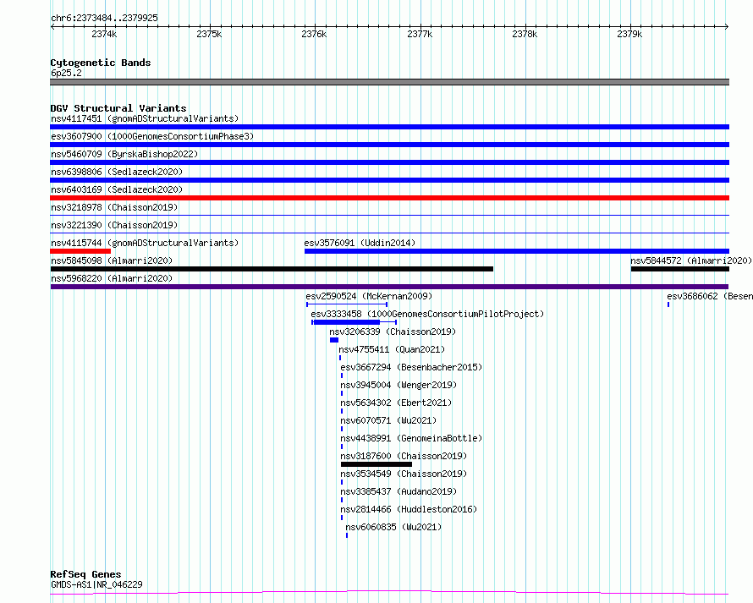Click the black bar under nsv5844572
The image size is (753, 603).
click(680, 269)
